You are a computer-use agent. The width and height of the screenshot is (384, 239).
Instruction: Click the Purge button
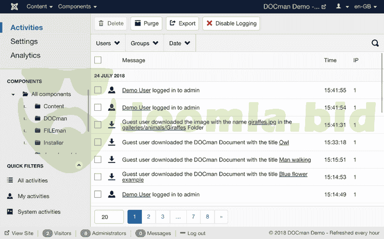[146, 23]
